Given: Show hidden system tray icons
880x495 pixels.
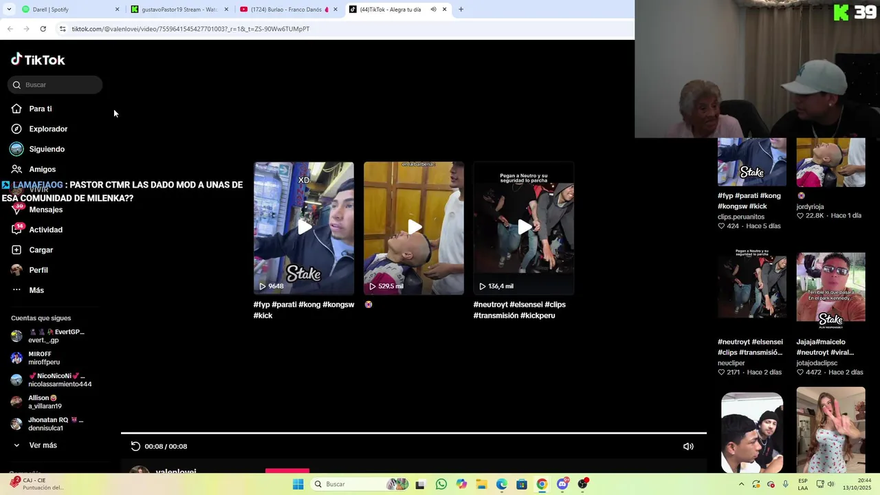Looking at the screenshot, I should (x=741, y=484).
